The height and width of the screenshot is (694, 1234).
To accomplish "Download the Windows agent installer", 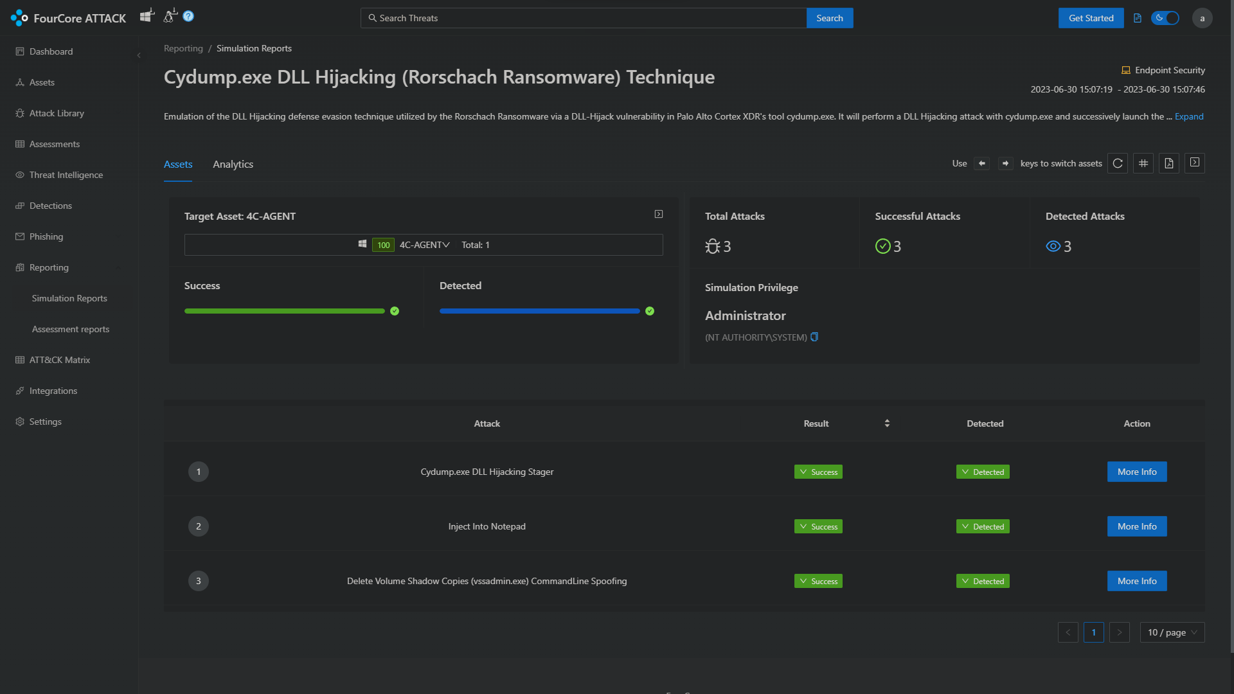I will (x=147, y=15).
